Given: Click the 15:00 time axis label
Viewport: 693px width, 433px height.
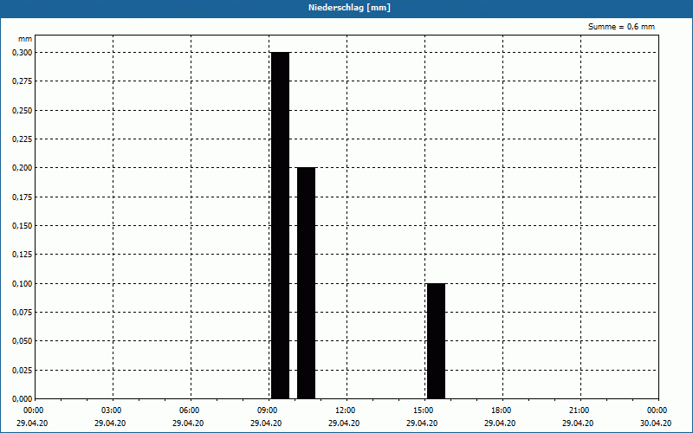Looking at the screenshot, I should point(424,410).
